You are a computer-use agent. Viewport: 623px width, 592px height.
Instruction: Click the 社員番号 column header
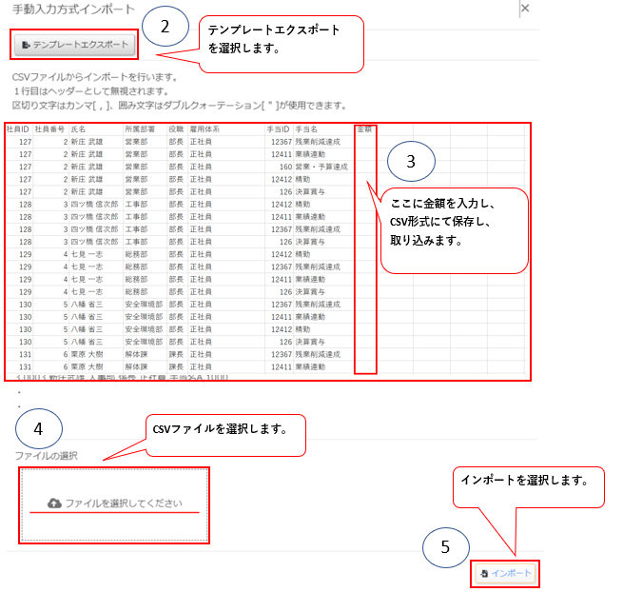(x=49, y=128)
